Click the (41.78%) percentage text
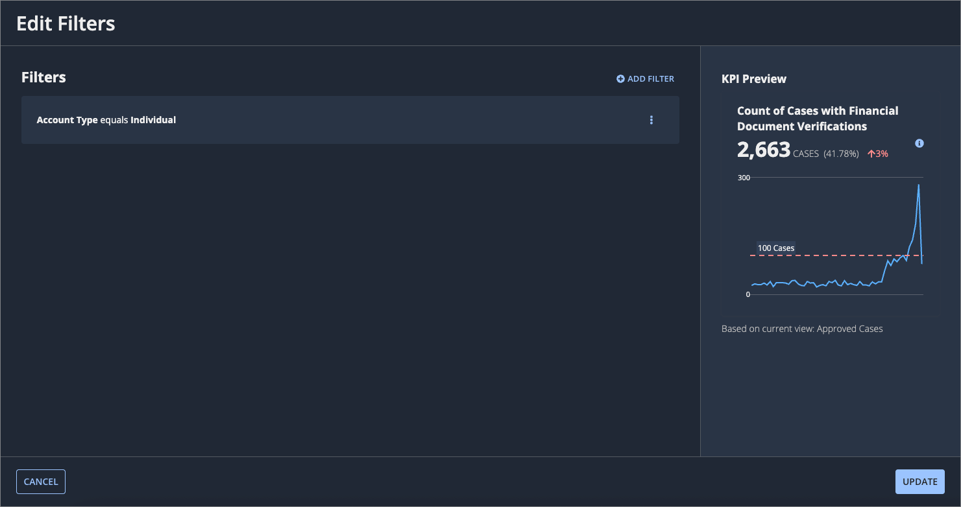This screenshot has width=961, height=507. coord(841,154)
